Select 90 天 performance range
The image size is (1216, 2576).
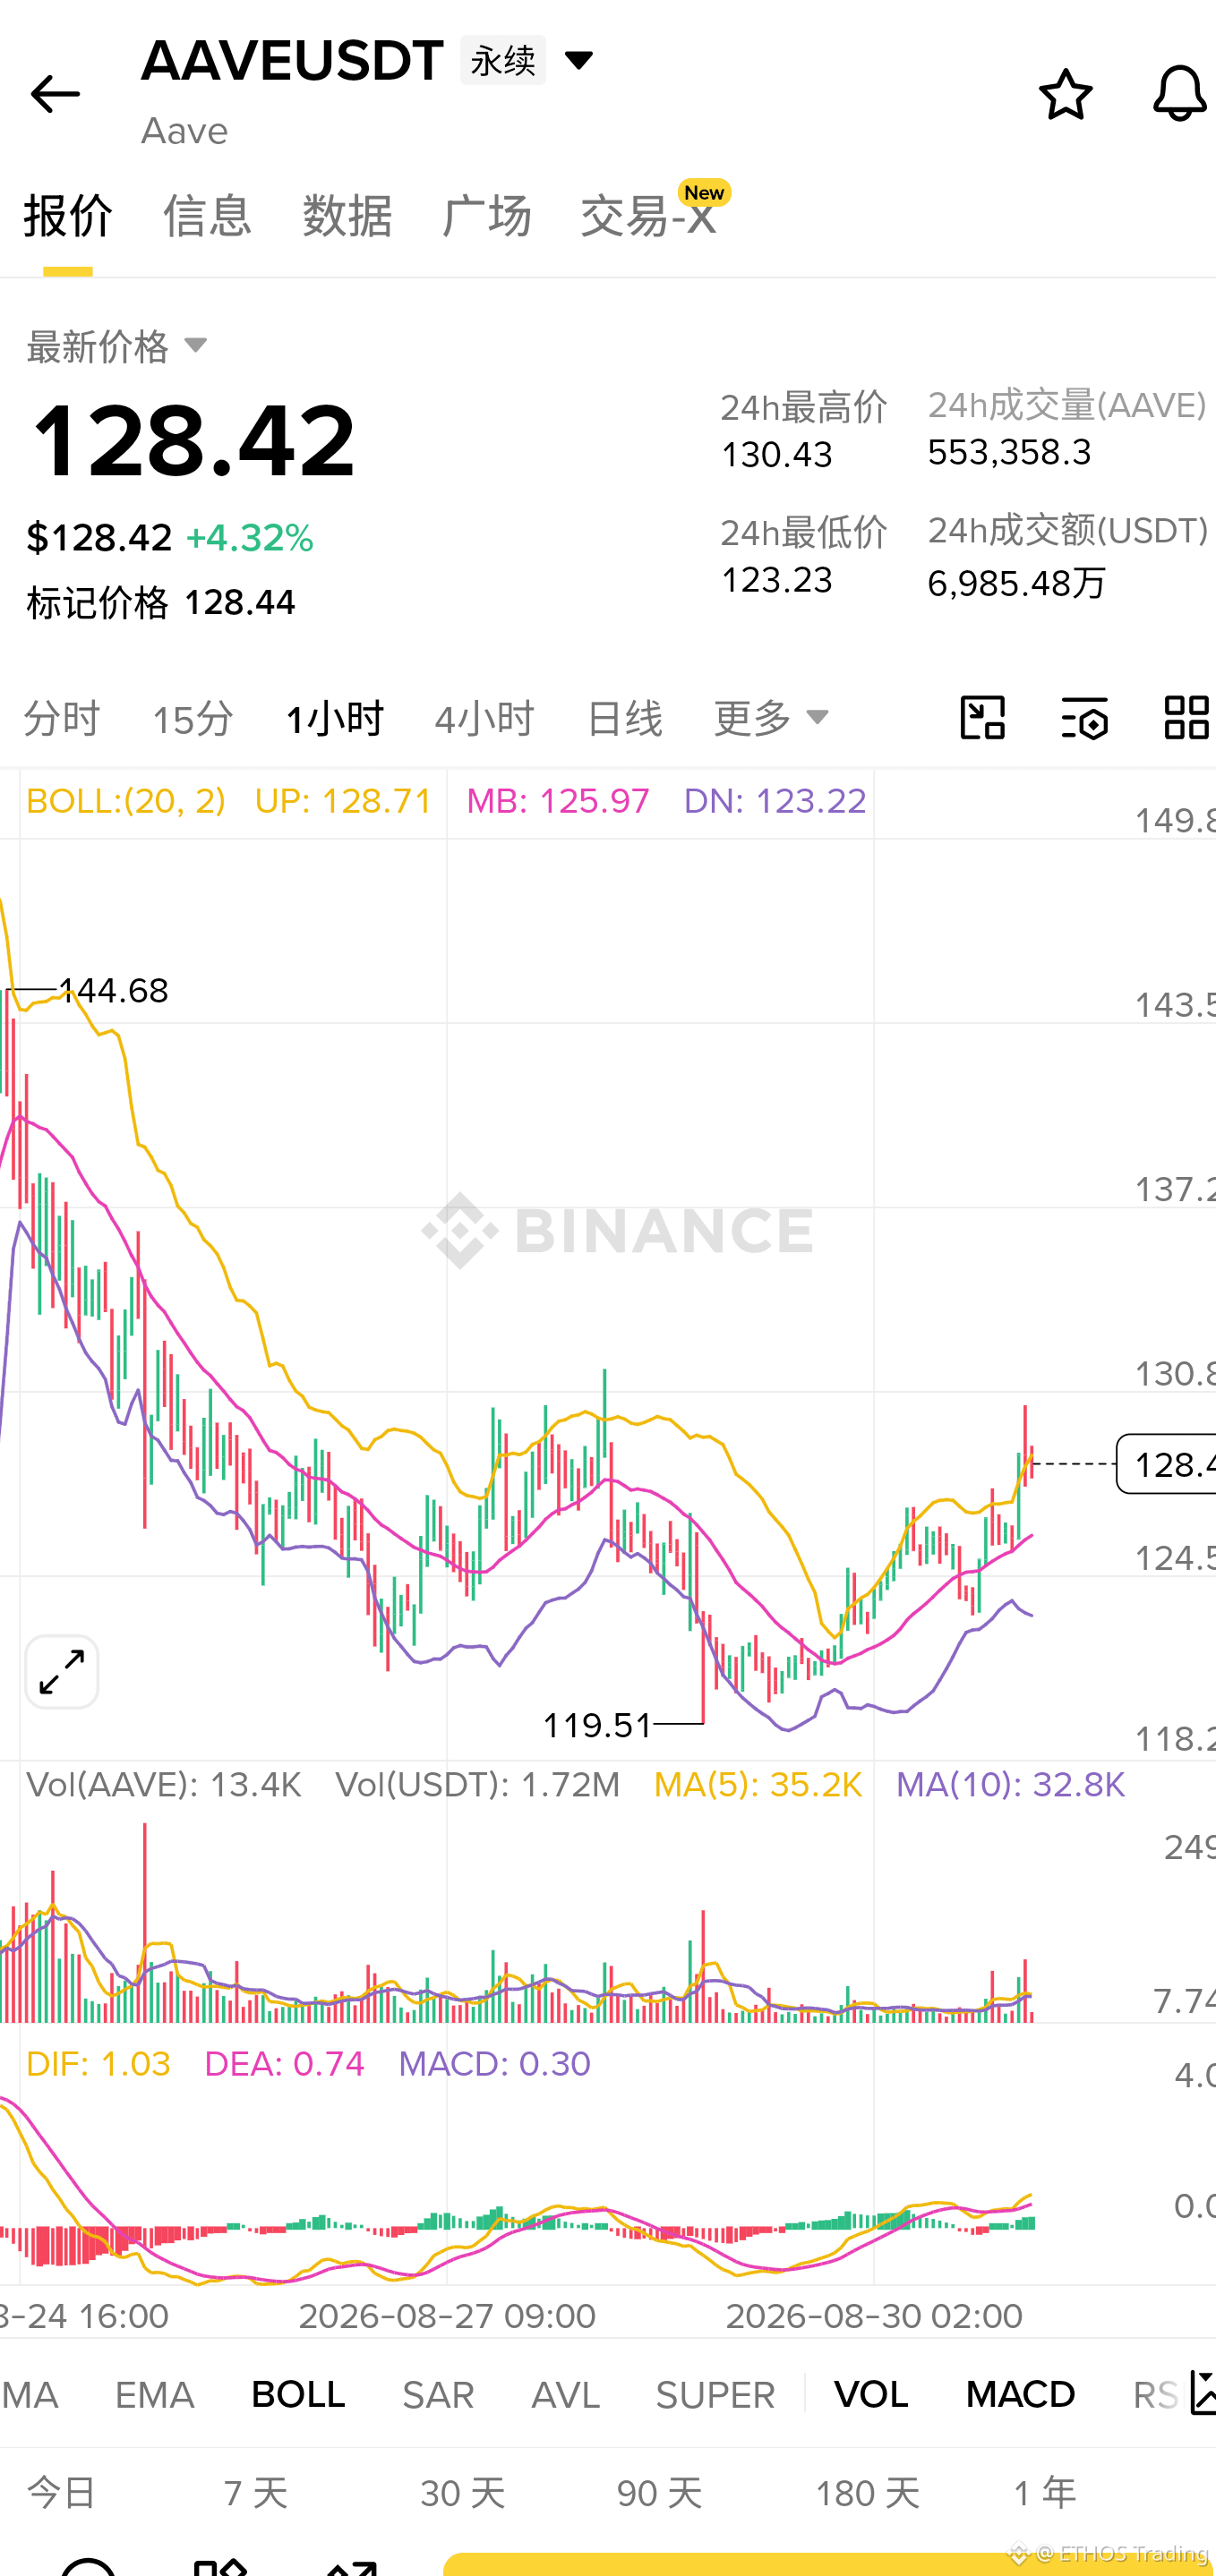point(660,2493)
